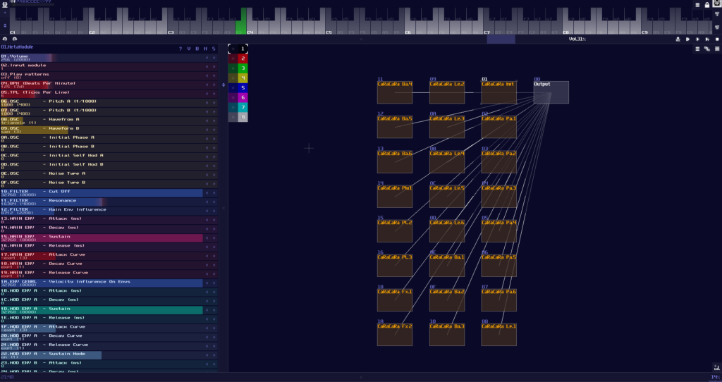The image size is (722, 382).
Task: Open the module view hamburger menu
Action: pyautogui.click(x=698, y=49)
